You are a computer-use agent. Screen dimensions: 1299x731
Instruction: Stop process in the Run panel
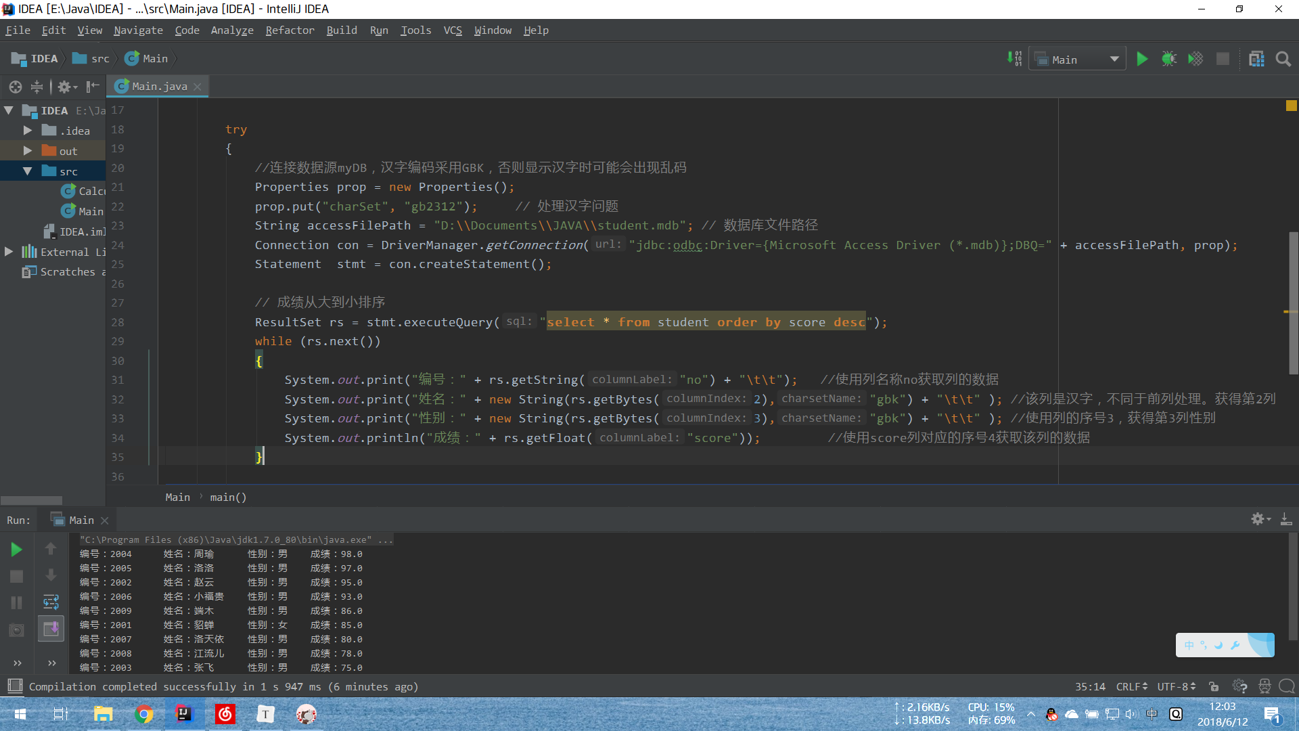pos(17,576)
